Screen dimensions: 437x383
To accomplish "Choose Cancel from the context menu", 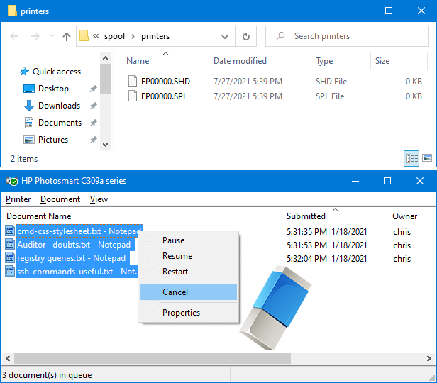I will pyautogui.click(x=175, y=292).
